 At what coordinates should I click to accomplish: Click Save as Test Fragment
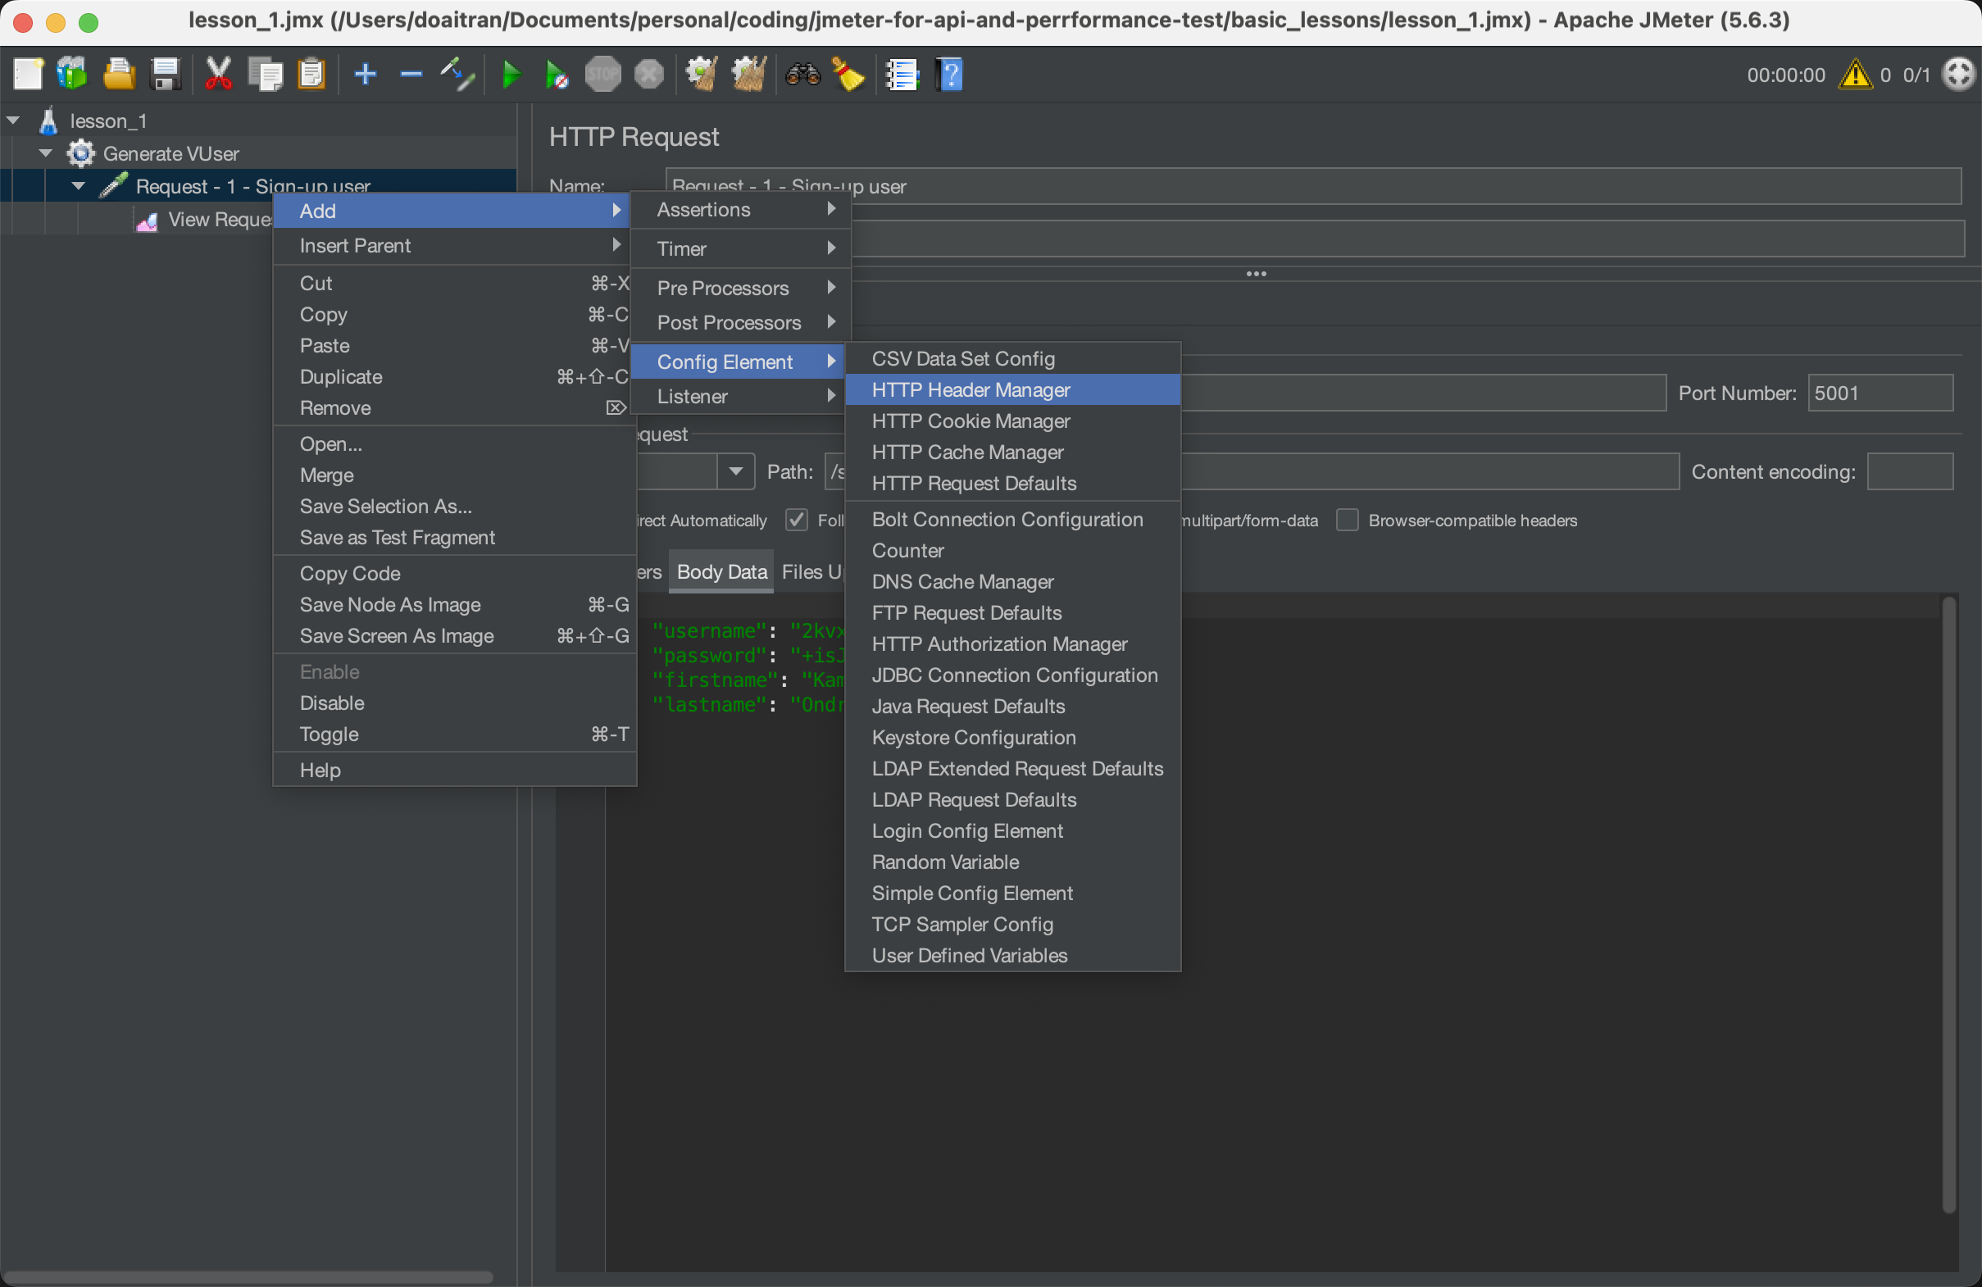tap(455, 537)
